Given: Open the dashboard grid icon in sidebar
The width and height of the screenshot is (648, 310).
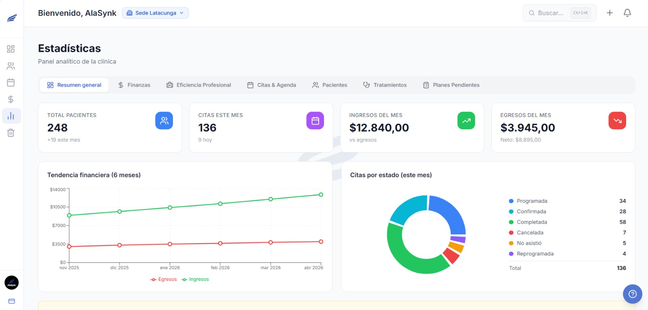Looking at the screenshot, I should 11,49.
